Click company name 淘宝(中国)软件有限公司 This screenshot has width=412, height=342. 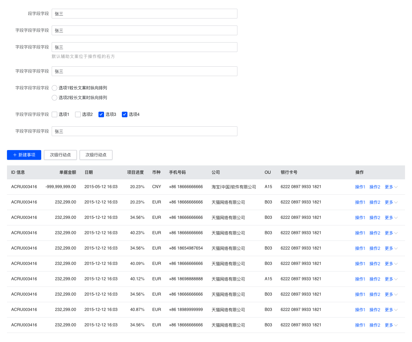pos(234,187)
